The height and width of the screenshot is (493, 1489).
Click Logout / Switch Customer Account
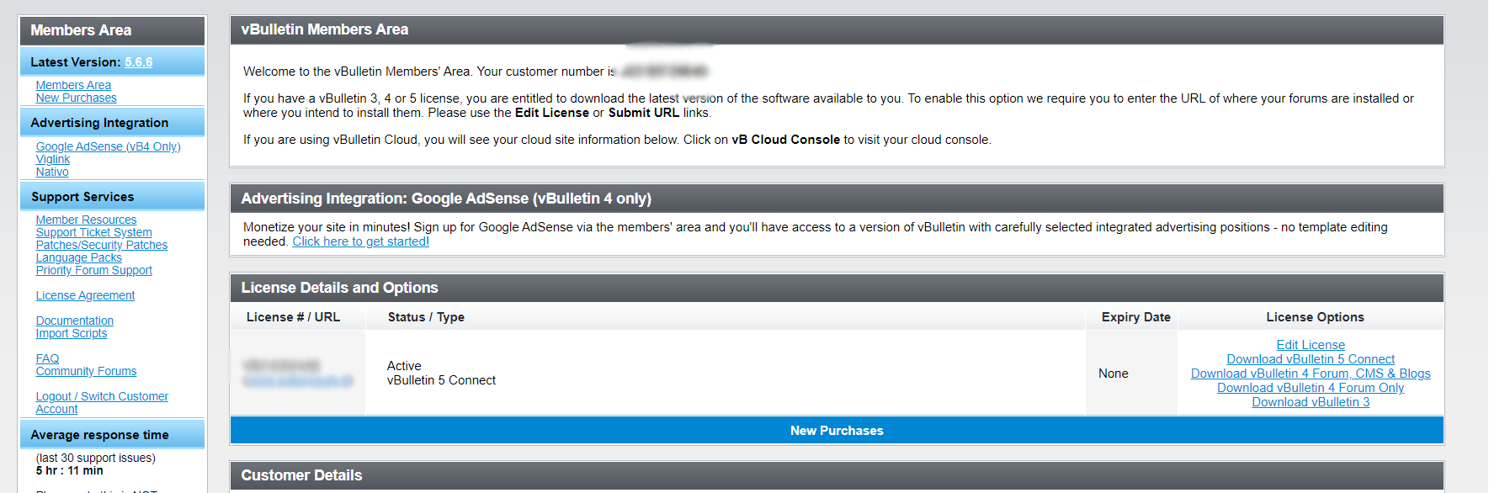click(102, 396)
